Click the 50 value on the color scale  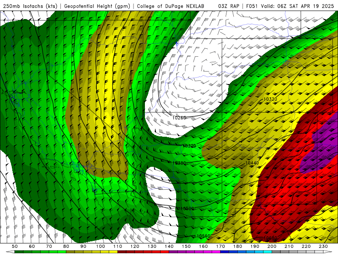click(x=15, y=246)
